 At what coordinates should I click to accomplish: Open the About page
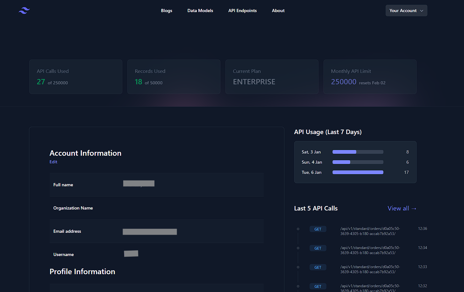[x=278, y=11]
